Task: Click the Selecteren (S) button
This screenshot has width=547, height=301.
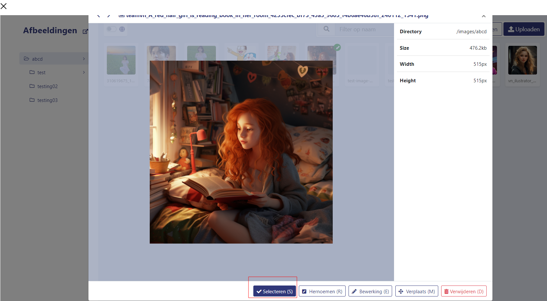Action: click(274, 291)
